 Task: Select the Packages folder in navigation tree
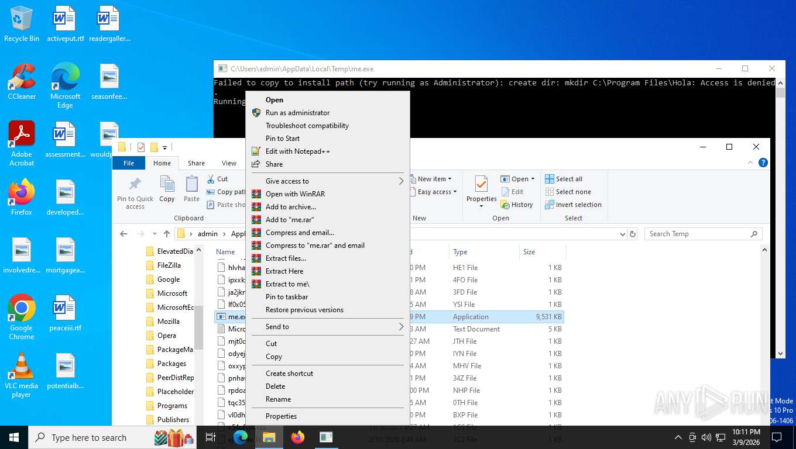point(171,364)
